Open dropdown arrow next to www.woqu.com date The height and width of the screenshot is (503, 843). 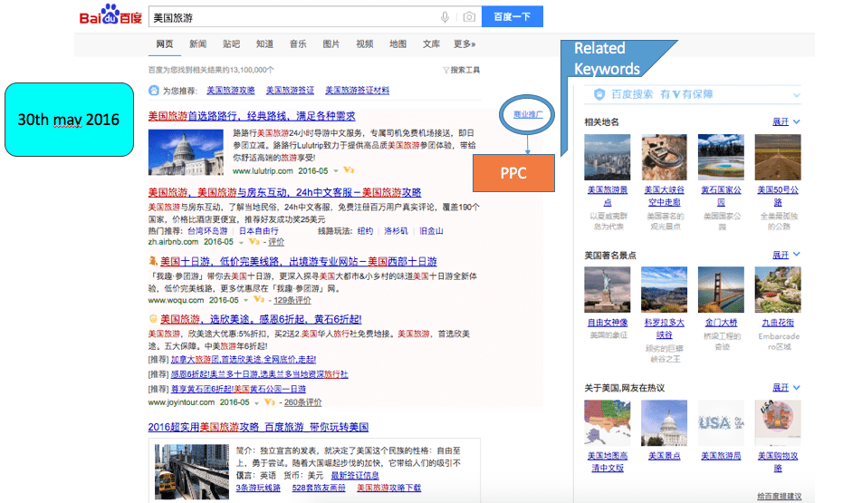pyautogui.click(x=245, y=299)
